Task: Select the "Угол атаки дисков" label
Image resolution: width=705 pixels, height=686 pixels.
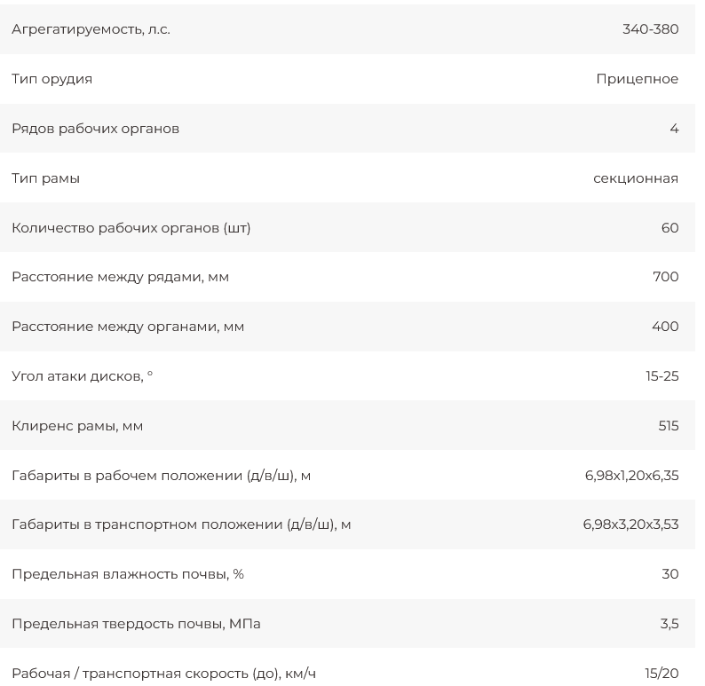Action: coord(82,376)
